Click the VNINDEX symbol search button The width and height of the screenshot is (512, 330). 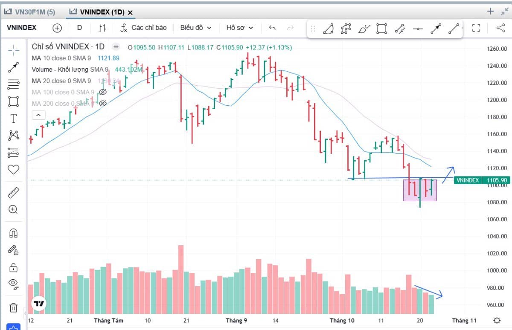pos(22,28)
